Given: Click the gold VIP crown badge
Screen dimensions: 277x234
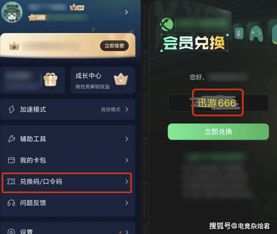Looking at the screenshot, I should click(77, 7).
